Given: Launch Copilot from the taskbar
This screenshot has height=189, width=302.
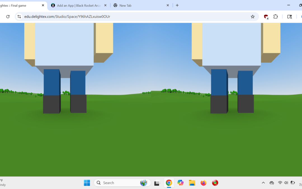Looking at the screenshot, I should 180,183.
